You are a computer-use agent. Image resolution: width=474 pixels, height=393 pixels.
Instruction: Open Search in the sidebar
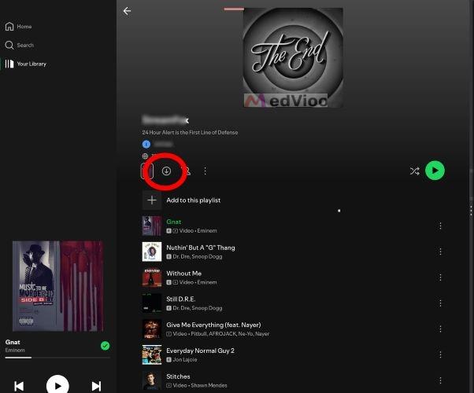(x=20, y=46)
